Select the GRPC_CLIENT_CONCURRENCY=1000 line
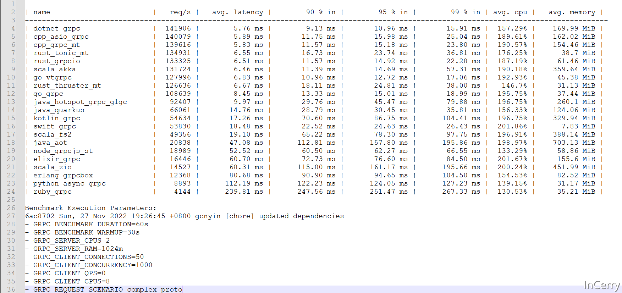The width and height of the screenshot is (622, 293). click(89, 265)
